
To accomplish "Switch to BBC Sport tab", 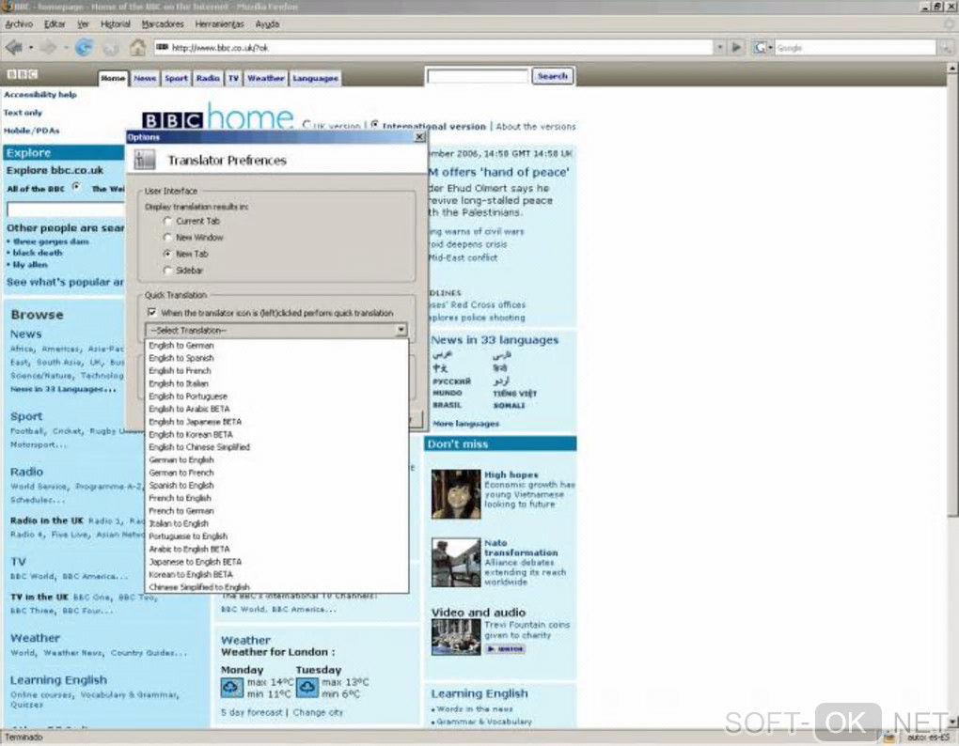I will tap(176, 78).
